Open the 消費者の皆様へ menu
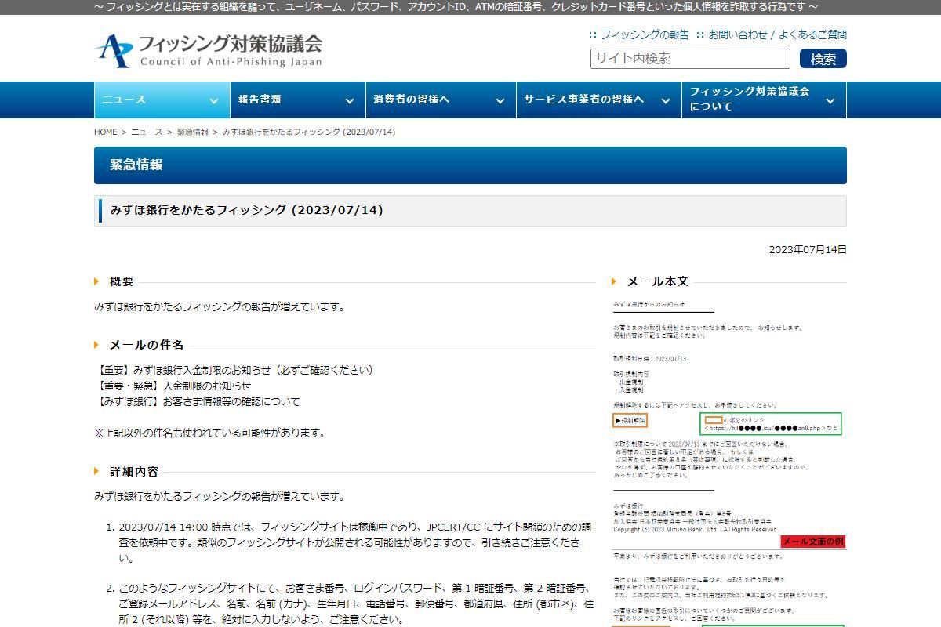 click(441, 100)
